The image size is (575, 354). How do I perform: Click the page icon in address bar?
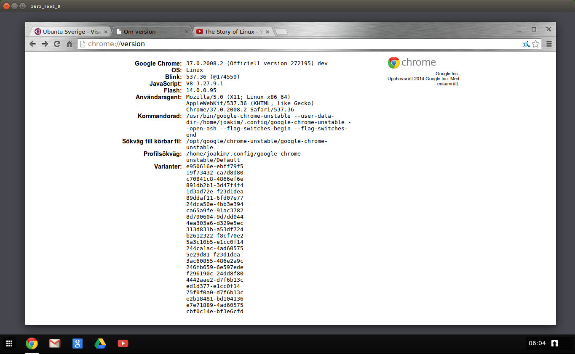83,44
